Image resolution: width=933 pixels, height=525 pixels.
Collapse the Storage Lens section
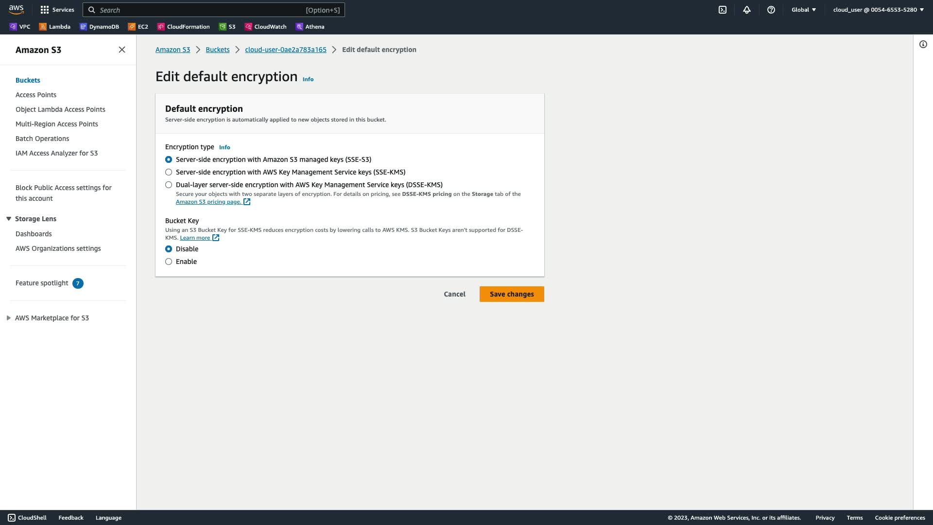point(9,219)
